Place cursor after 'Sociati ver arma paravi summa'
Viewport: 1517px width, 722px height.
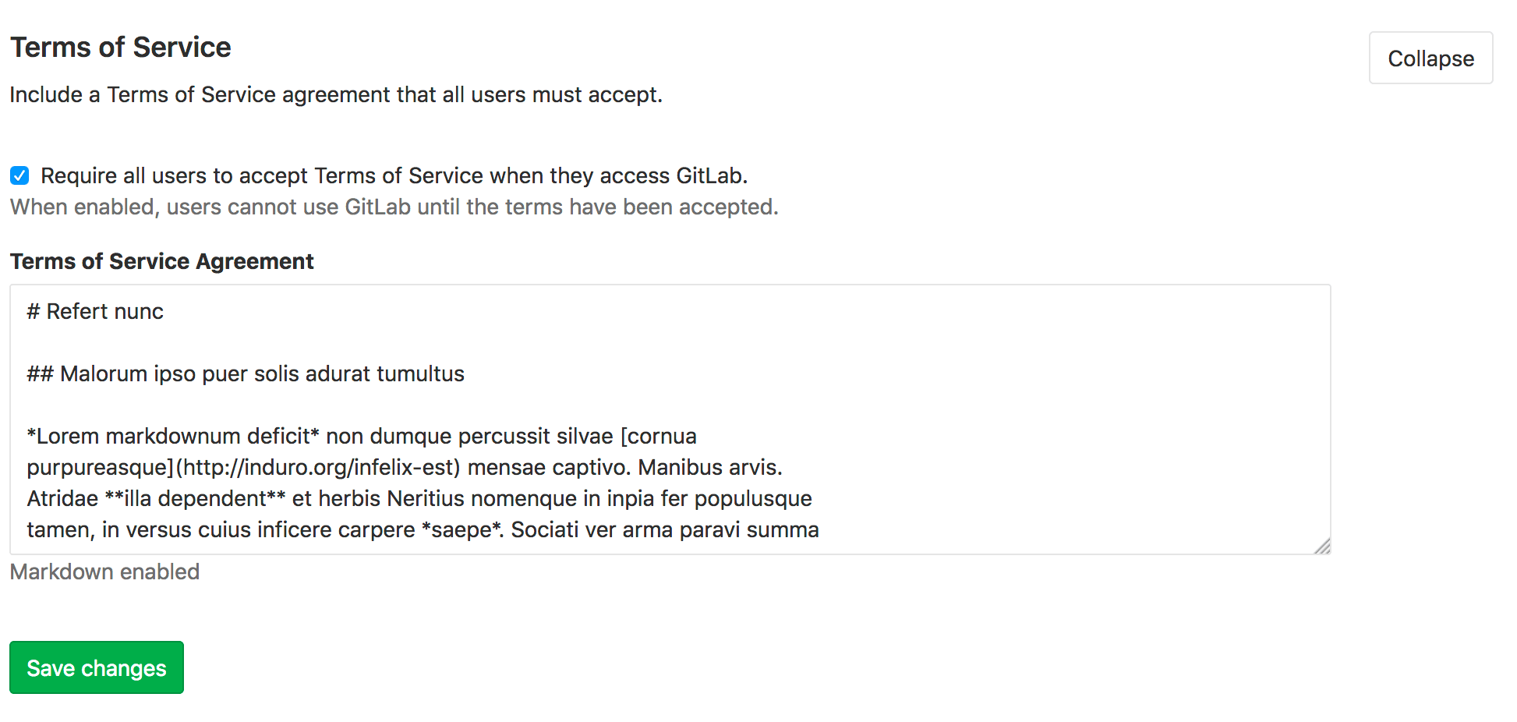(820, 529)
